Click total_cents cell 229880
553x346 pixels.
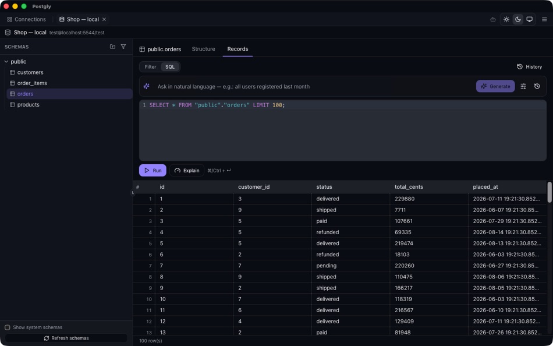tap(429, 199)
